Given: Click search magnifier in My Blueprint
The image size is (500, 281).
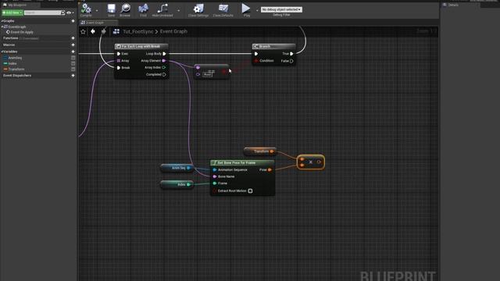Looking at the screenshot, I should [62, 12].
